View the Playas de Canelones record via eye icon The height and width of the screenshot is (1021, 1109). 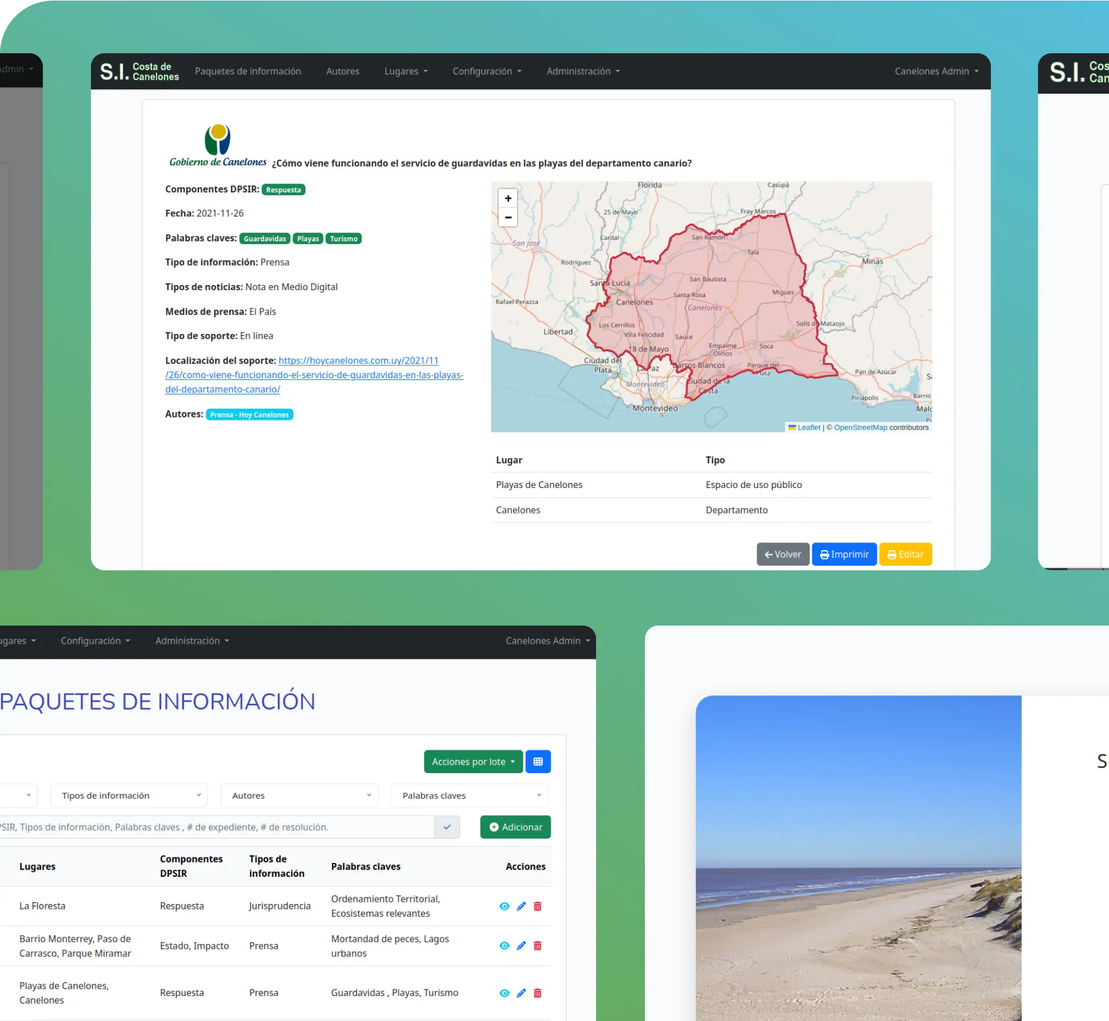504,993
